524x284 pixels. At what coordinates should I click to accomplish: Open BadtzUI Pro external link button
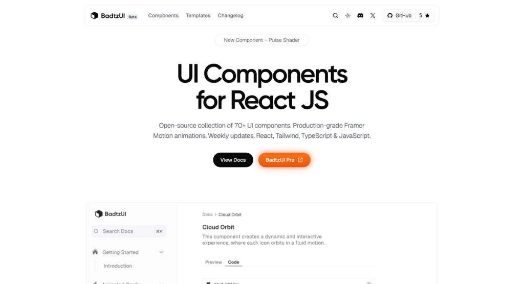[x=284, y=160]
